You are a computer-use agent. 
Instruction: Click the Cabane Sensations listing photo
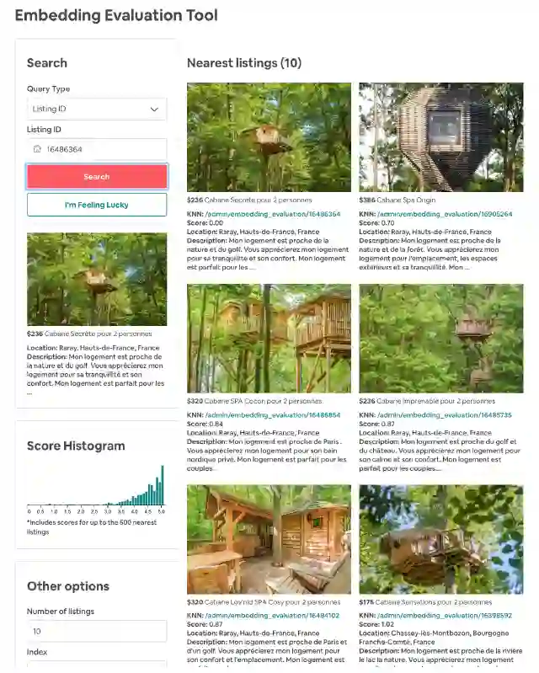point(441,540)
